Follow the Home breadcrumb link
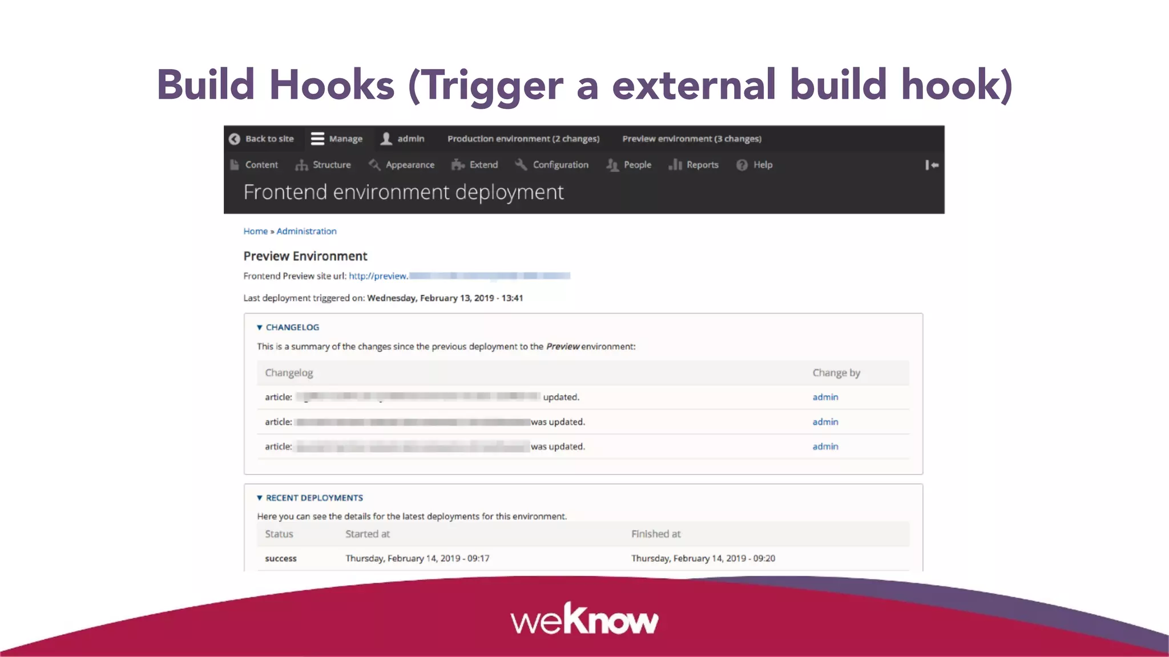Viewport: 1169px width, 657px height. (255, 231)
